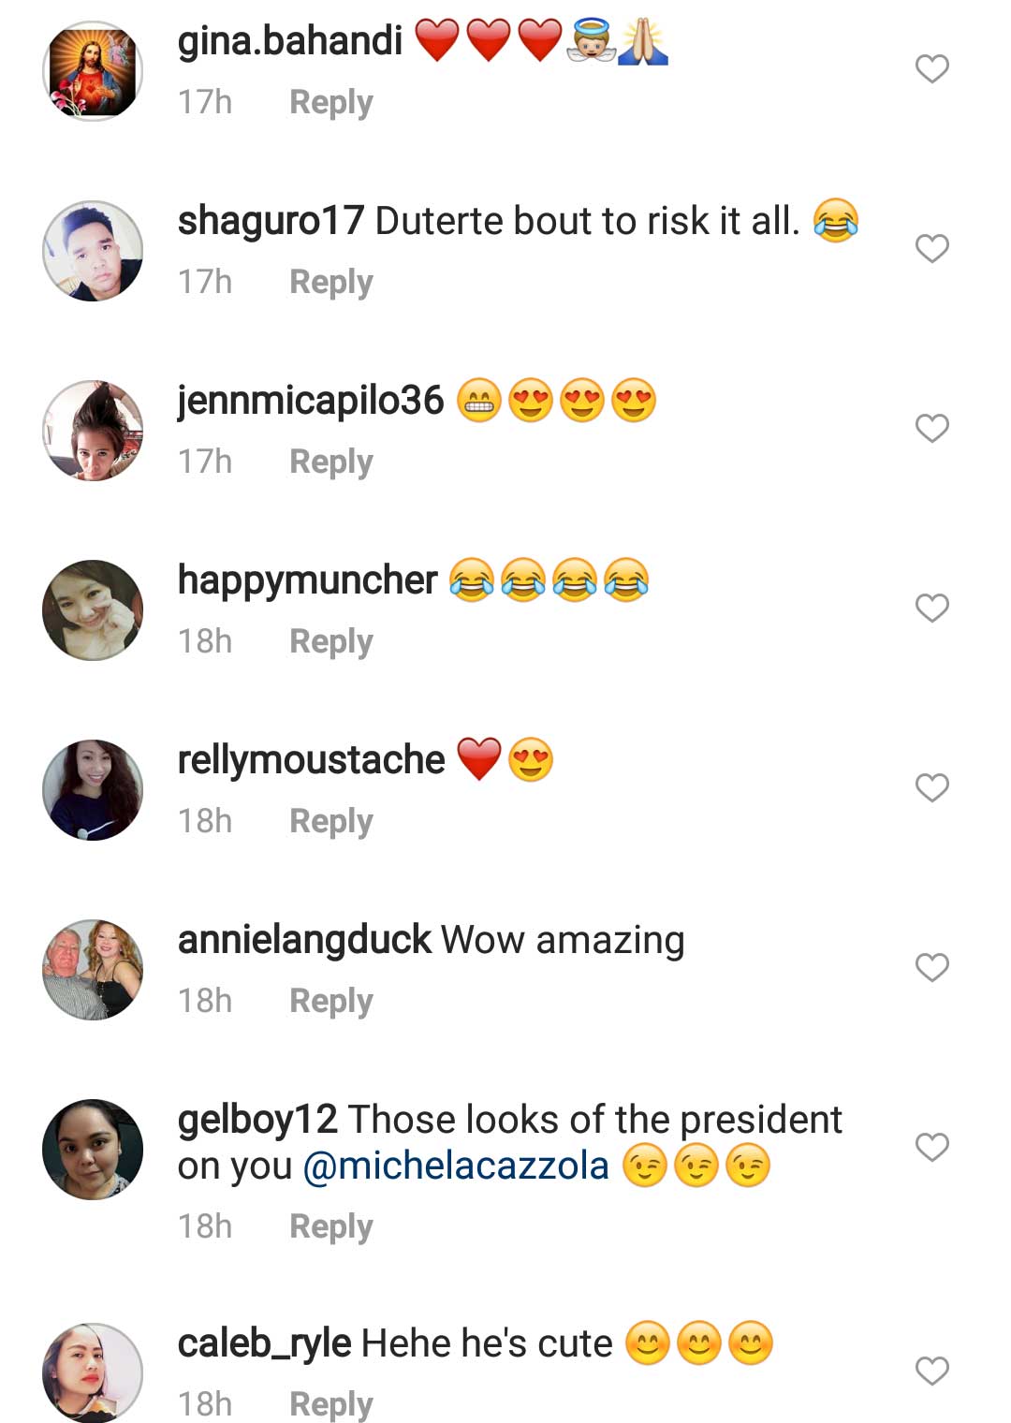This screenshot has height=1423, width=1011.
Task: Toggle like on annielangduck's 'Wow amazing' comment
Action: [931, 968]
